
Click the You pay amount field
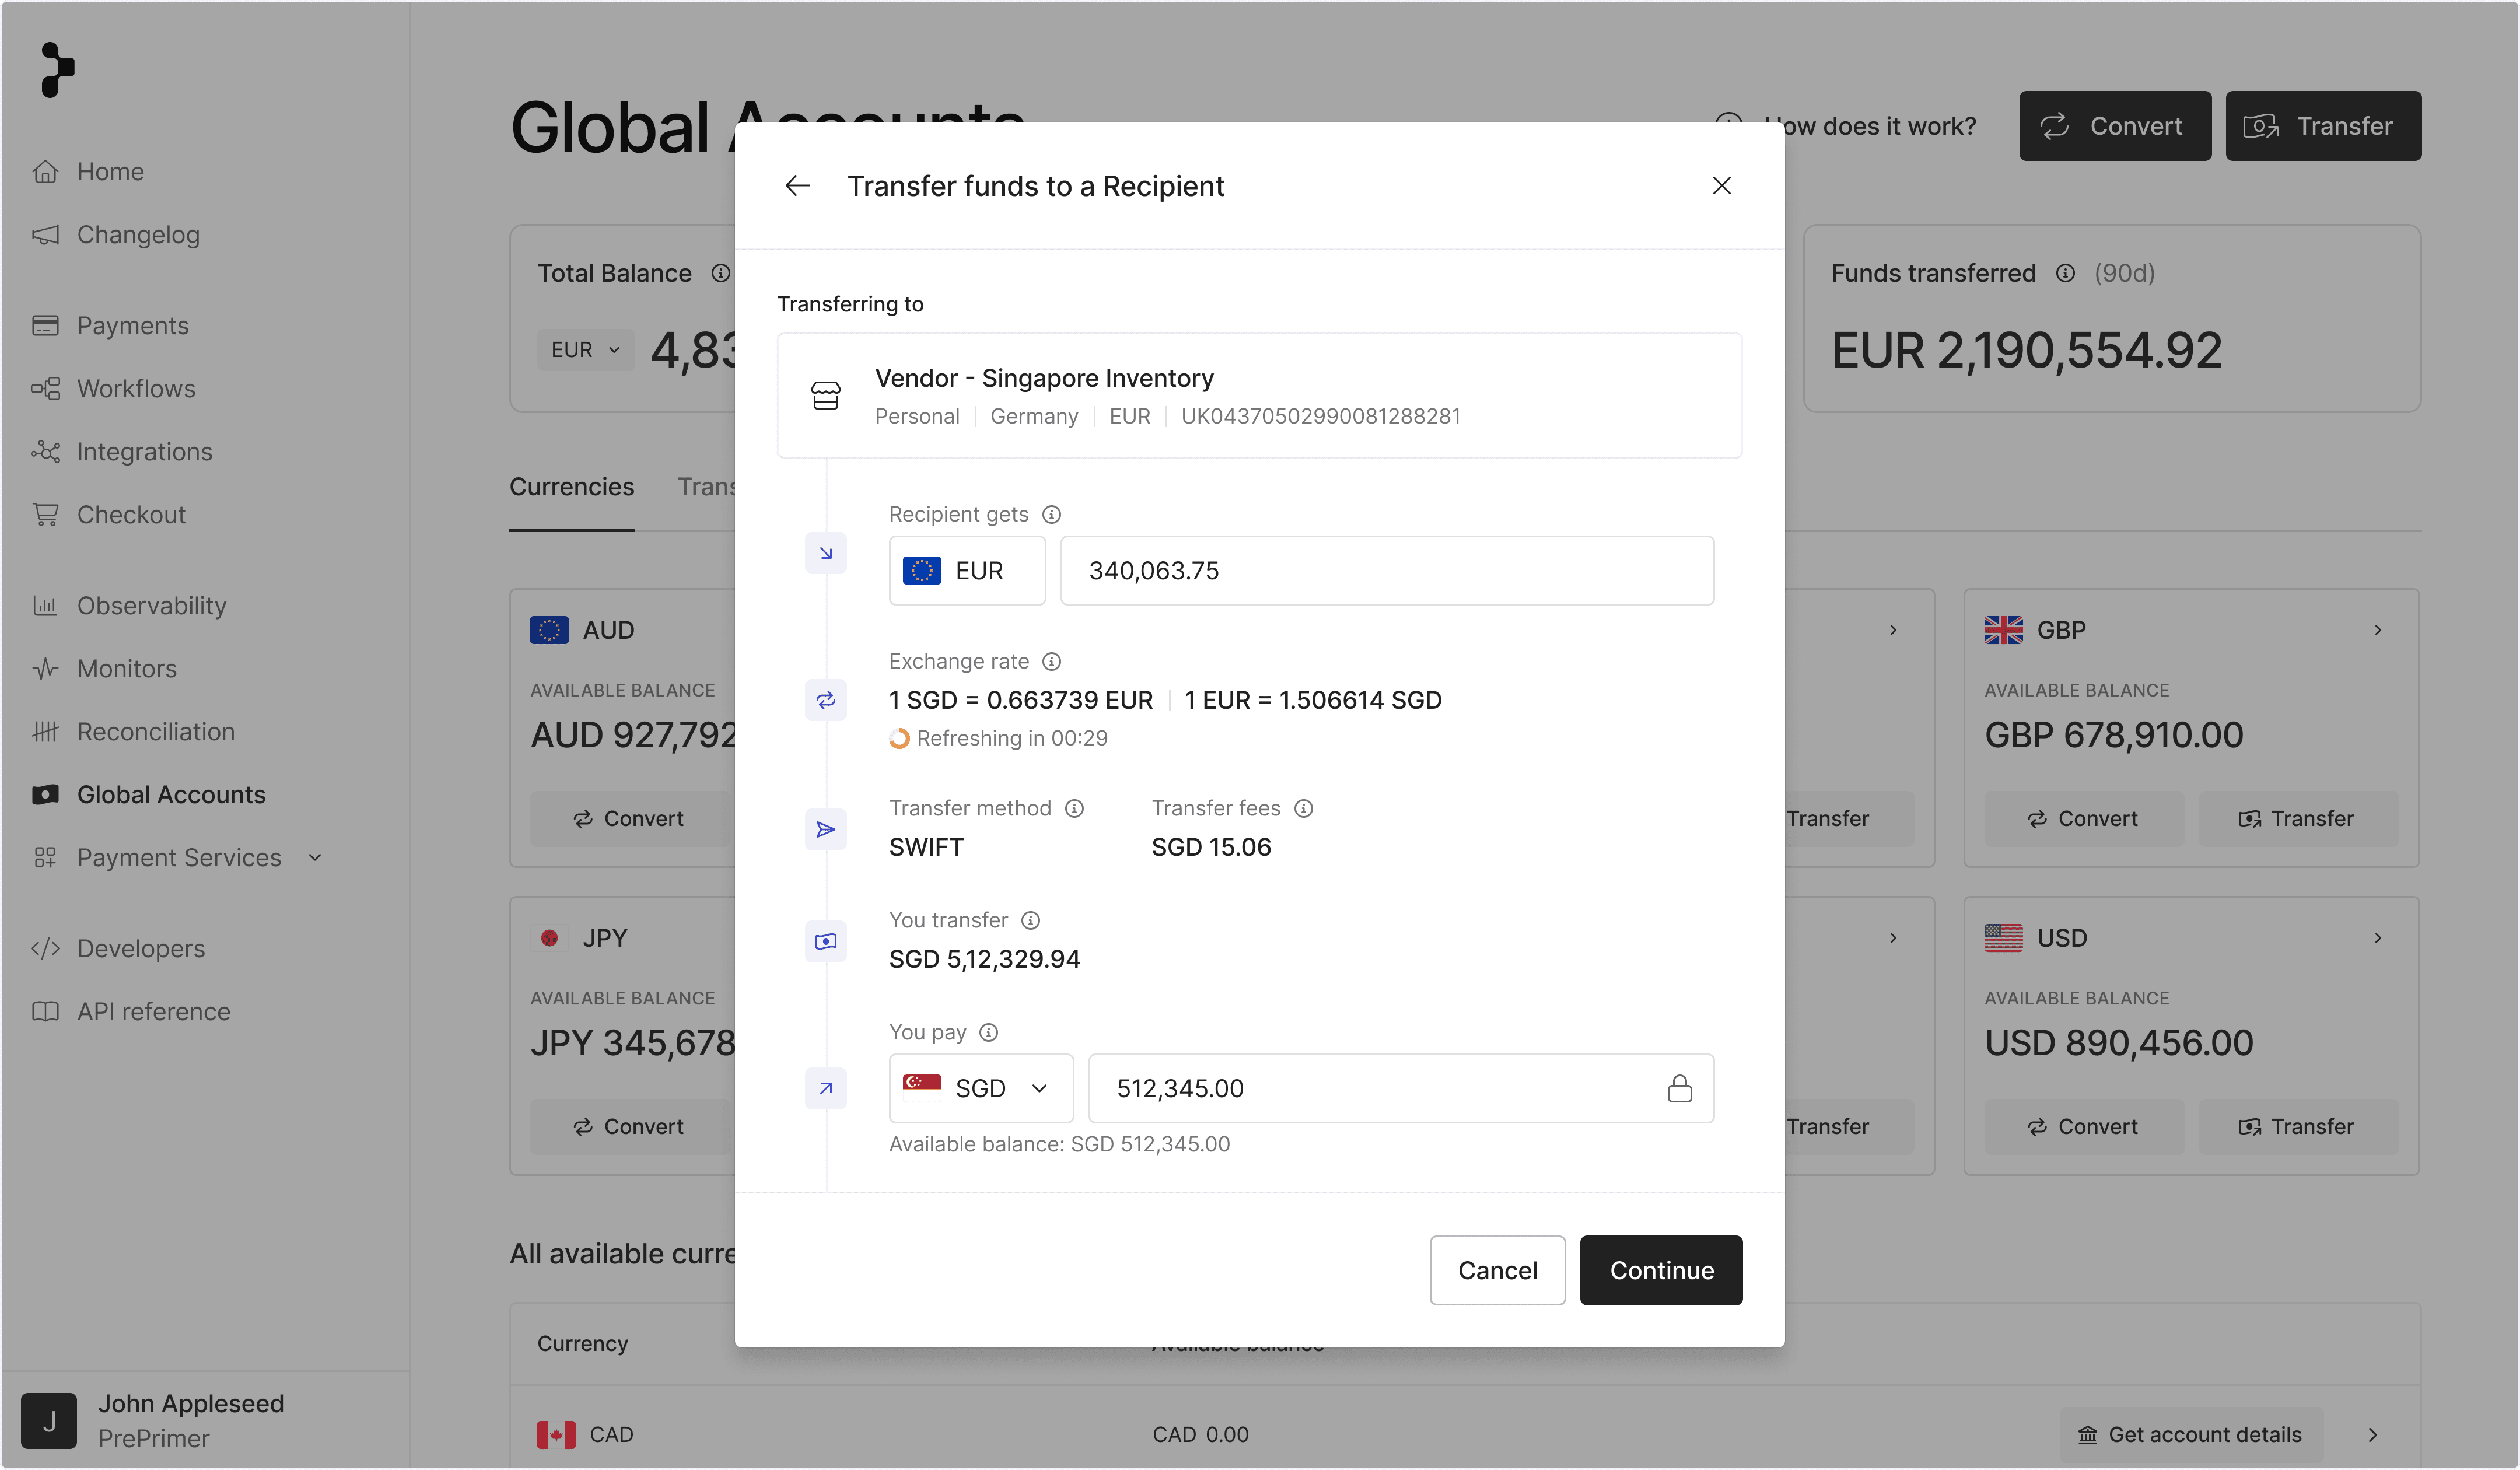1370,1088
